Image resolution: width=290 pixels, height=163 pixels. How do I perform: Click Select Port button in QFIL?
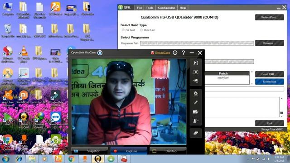pos(270,17)
